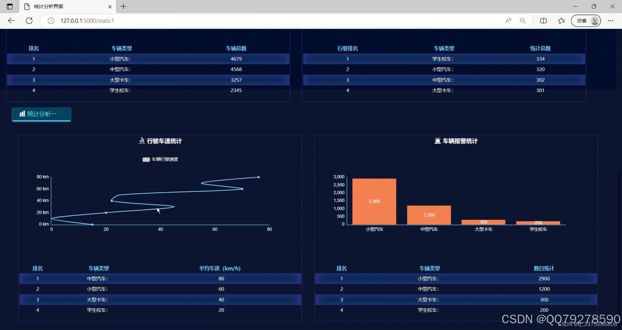Open the Read aloud icon
622x330 pixels.
[508, 21]
